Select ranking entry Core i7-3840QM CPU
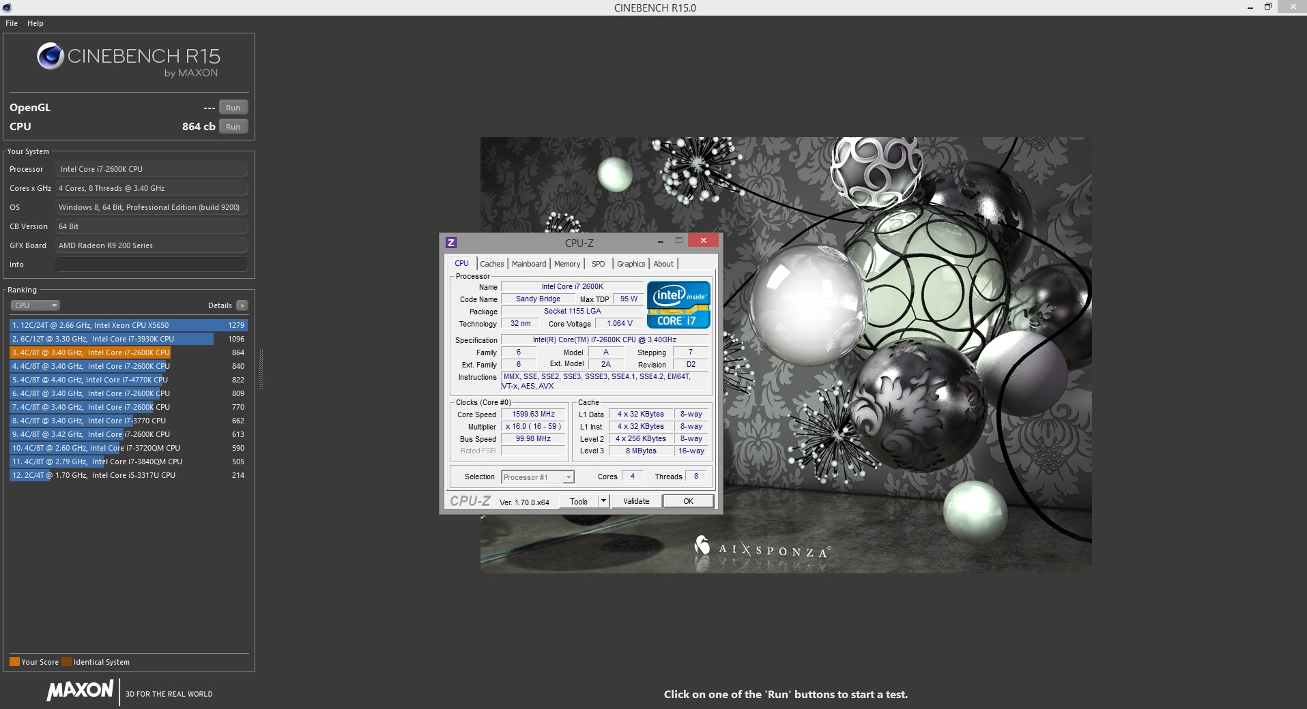Viewport: 1307px width, 709px height. pos(128,462)
